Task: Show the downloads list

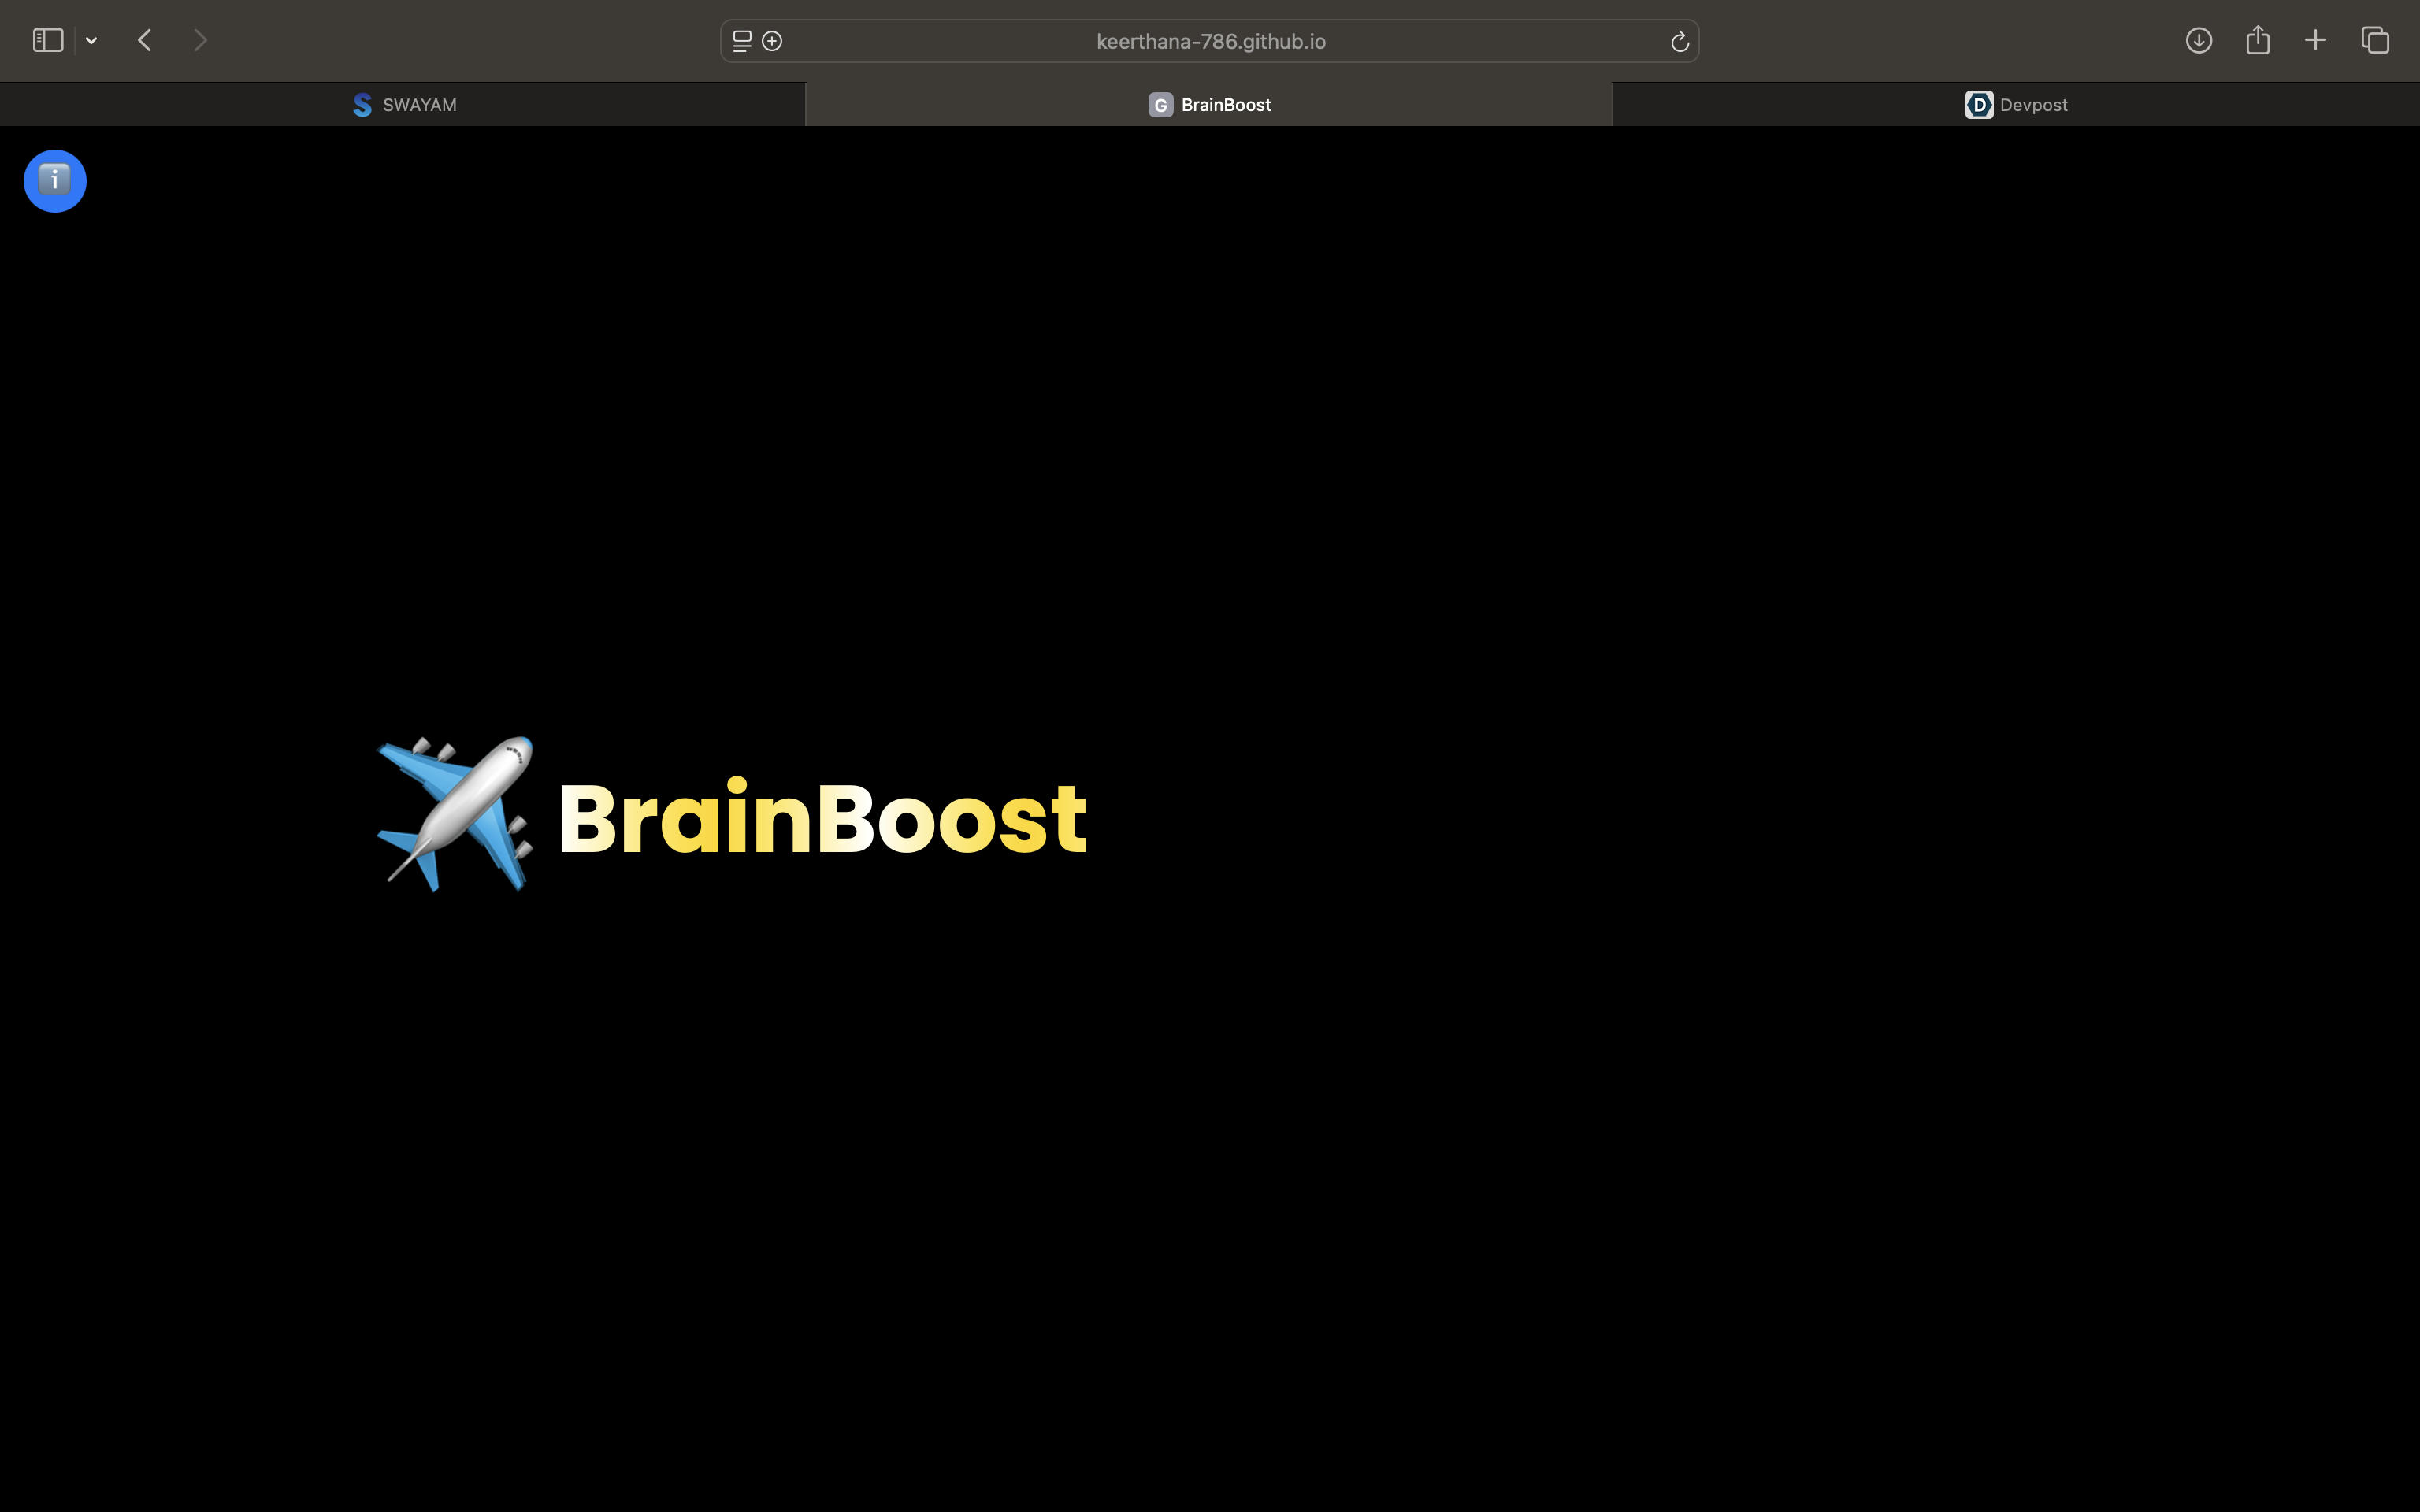Action: 2198,40
